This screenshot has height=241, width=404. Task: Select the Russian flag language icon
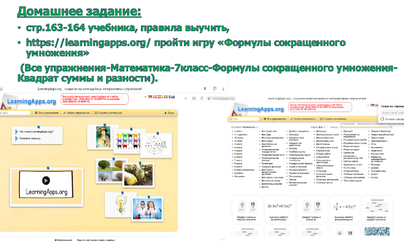173,97
